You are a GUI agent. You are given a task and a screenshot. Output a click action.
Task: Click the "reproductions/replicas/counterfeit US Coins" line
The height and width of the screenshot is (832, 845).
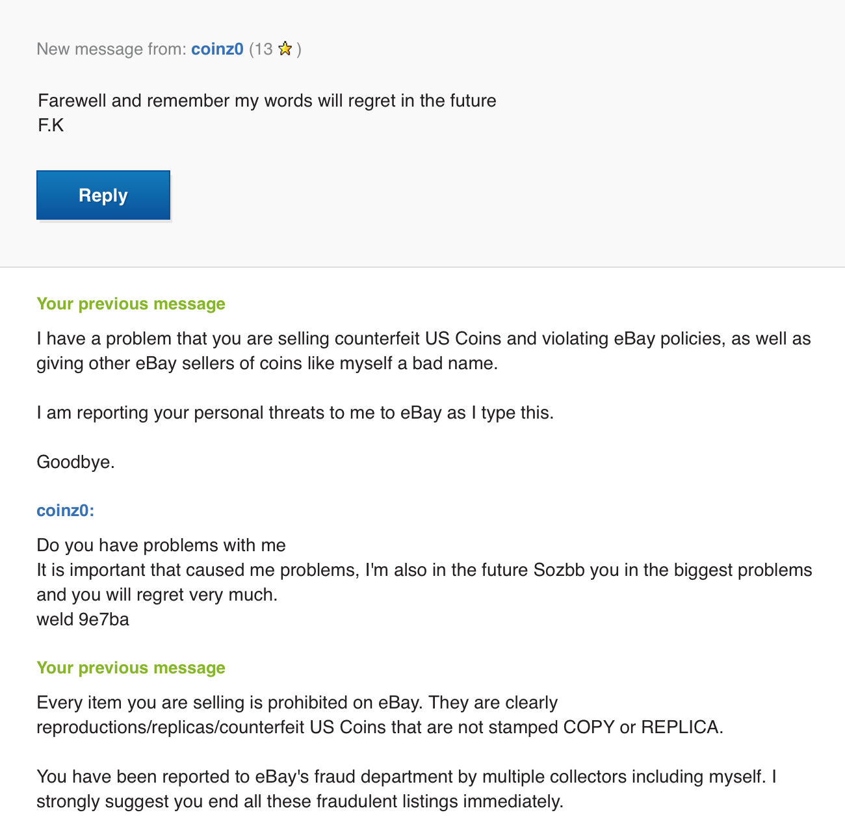tap(380, 727)
